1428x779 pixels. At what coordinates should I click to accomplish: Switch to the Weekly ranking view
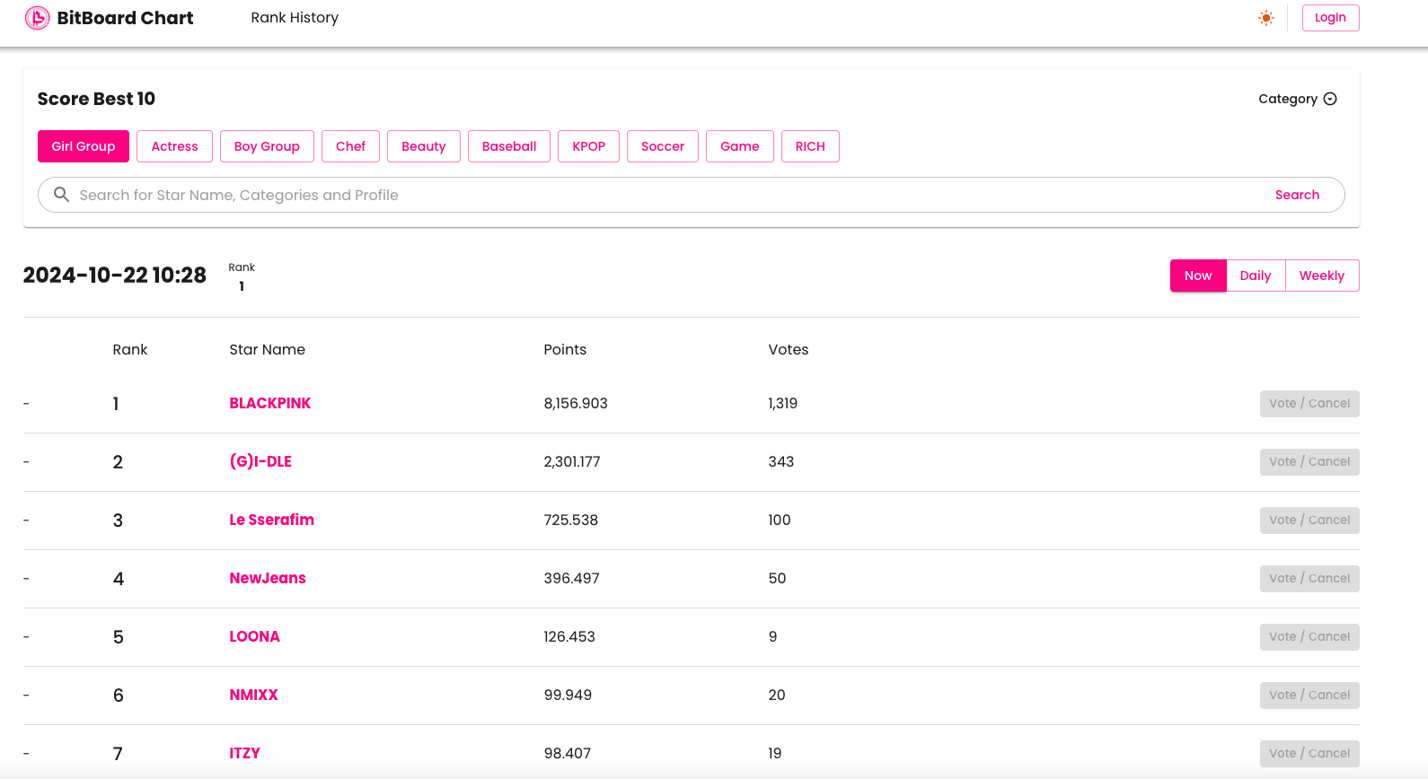point(1322,276)
